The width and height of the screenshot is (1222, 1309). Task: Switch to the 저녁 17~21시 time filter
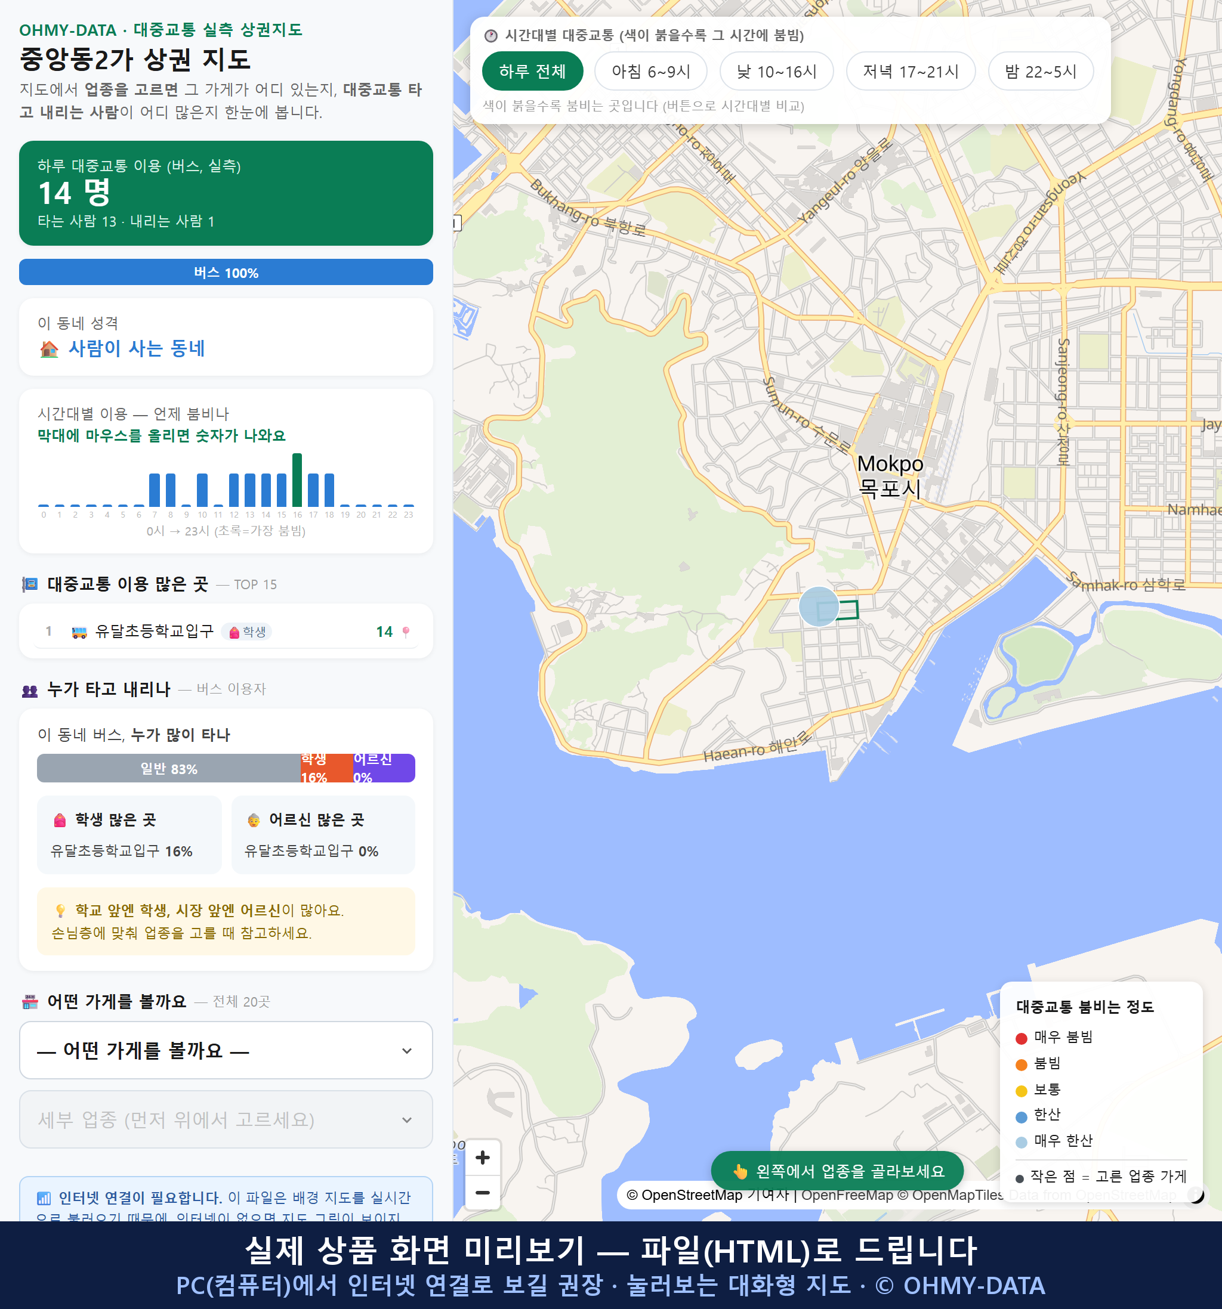click(911, 71)
